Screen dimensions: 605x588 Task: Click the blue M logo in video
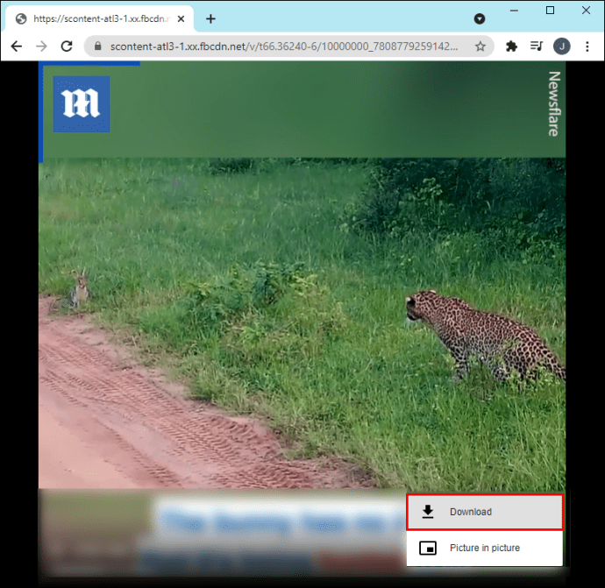click(x=82, y=104)
